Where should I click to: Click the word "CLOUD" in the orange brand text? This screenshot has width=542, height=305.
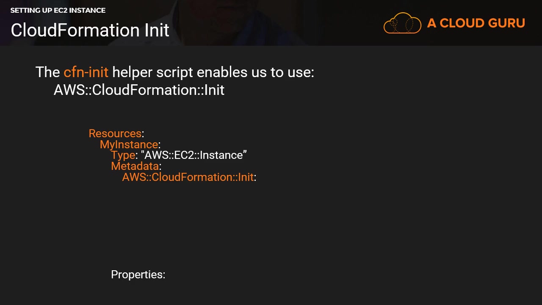pos(459,23)
